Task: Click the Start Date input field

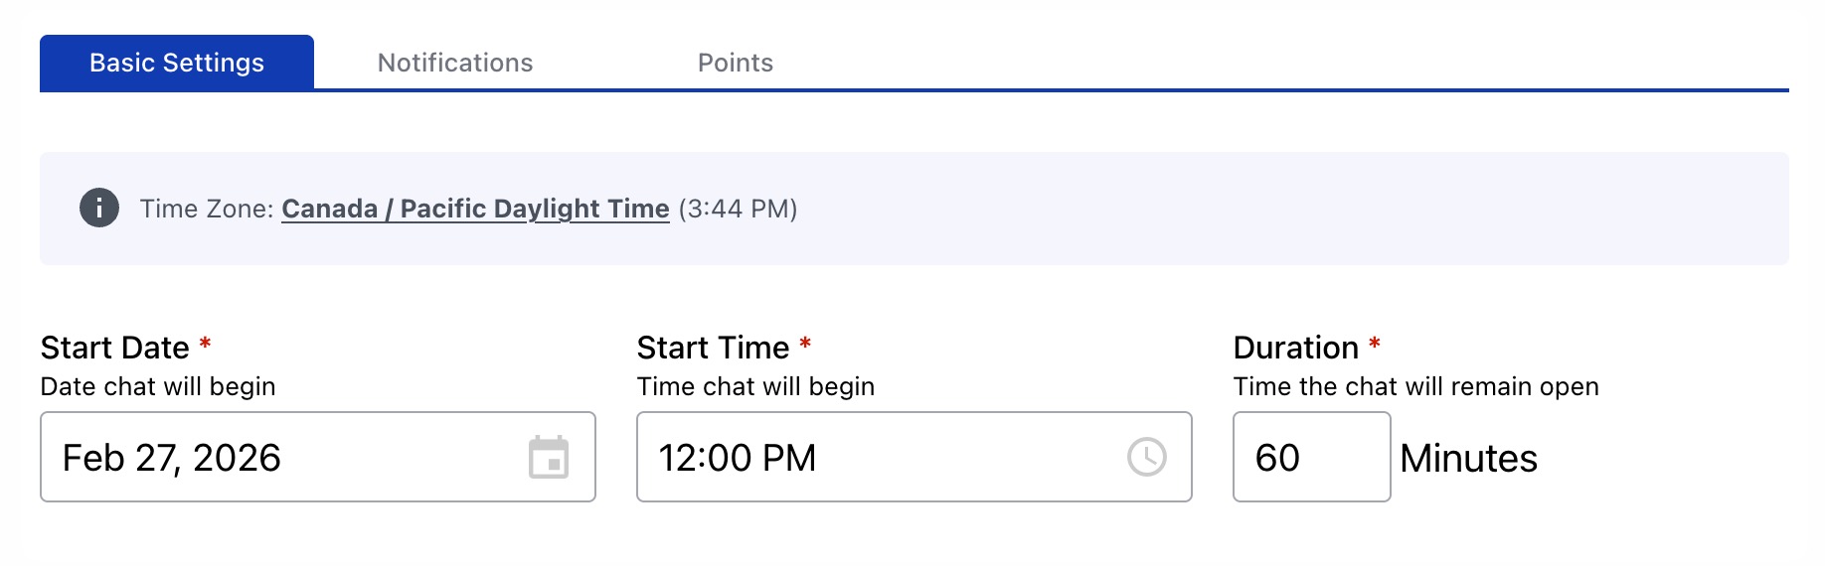Action: pyautogui.click(x=278, y=458)
